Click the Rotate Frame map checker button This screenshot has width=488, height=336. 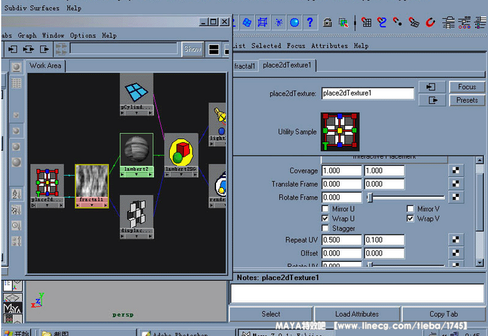pos(455,197)
